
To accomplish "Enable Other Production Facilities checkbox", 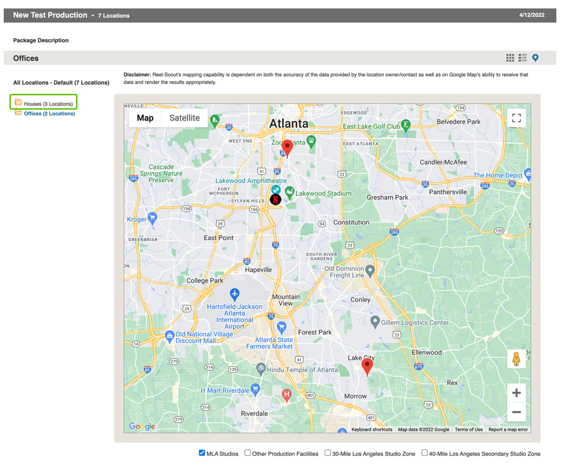I will [247, 453].
